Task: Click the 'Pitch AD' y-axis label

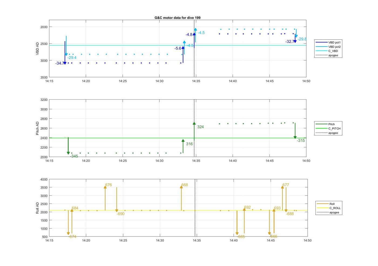Action: coord(38,128)
